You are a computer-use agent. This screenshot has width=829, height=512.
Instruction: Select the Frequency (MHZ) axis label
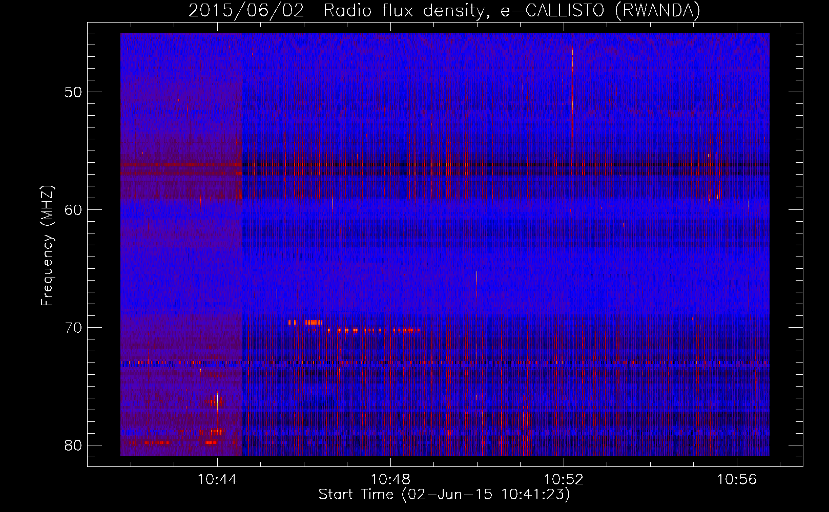click(x=47, y=246)
